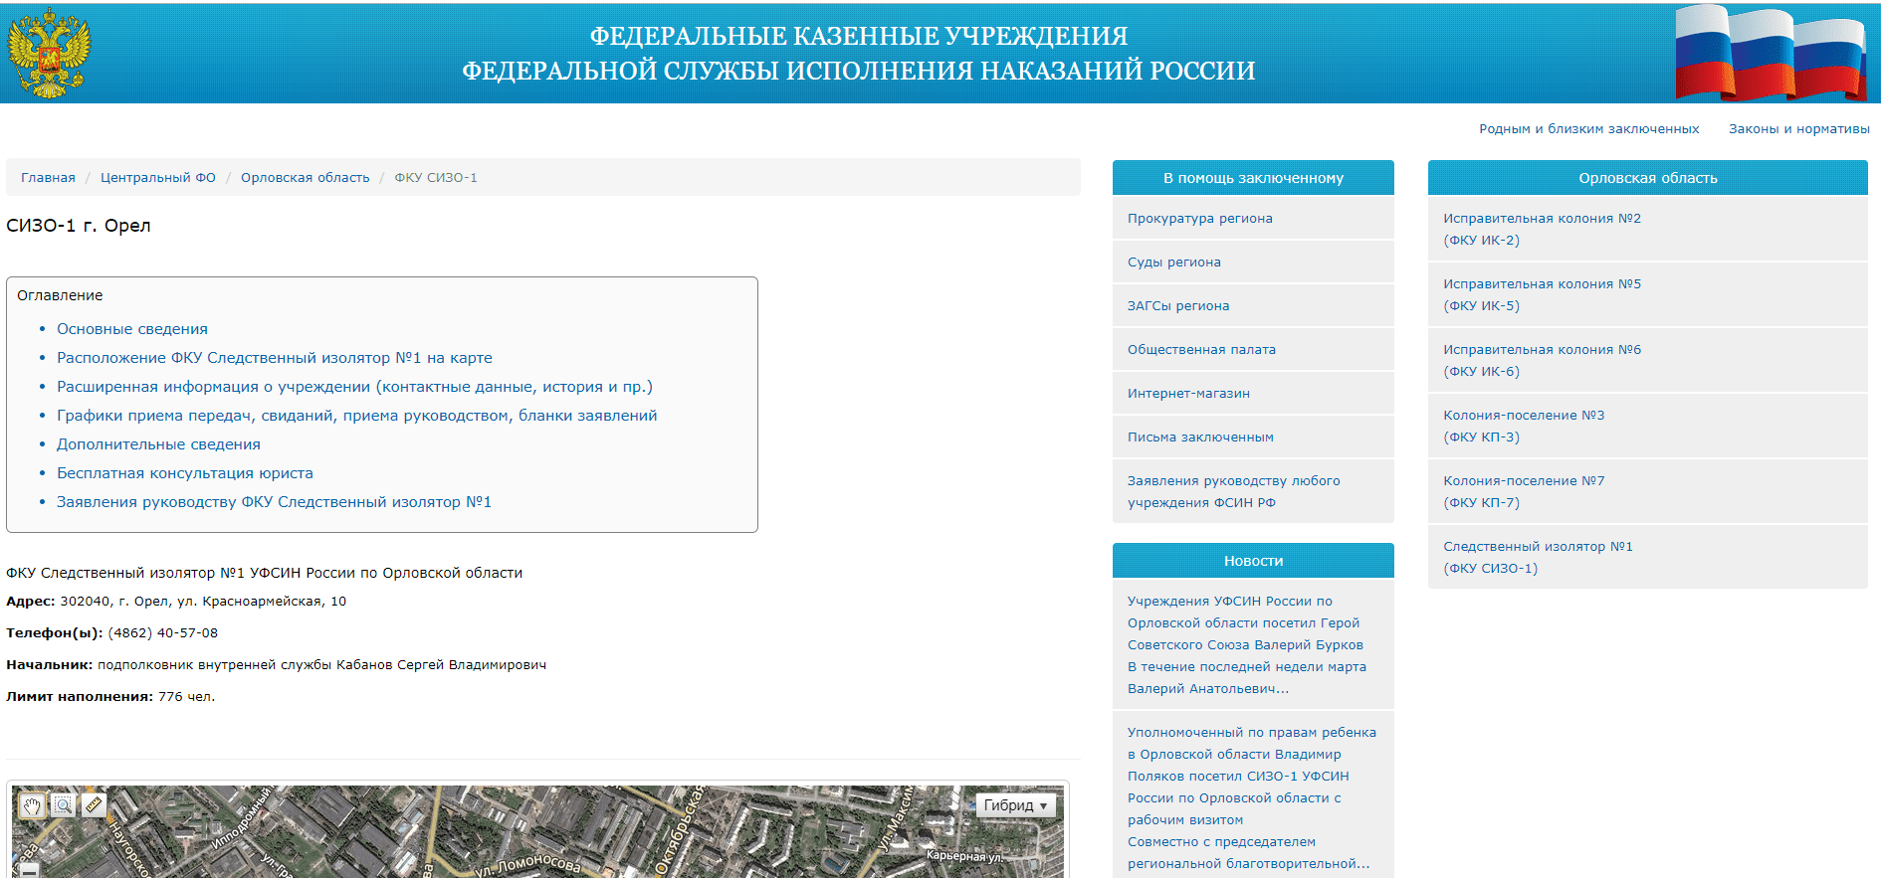Screen dimensions: 1881x878
Task: Activate the magnifier zoom-area map tool
Action: (x=63, y=805)
